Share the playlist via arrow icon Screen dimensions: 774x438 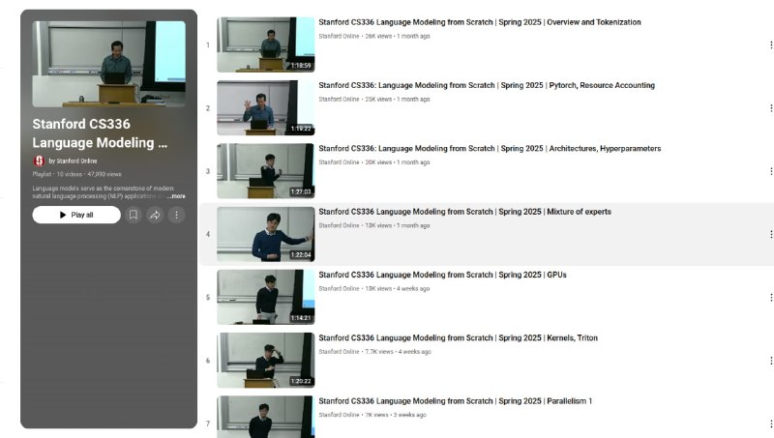155,215
